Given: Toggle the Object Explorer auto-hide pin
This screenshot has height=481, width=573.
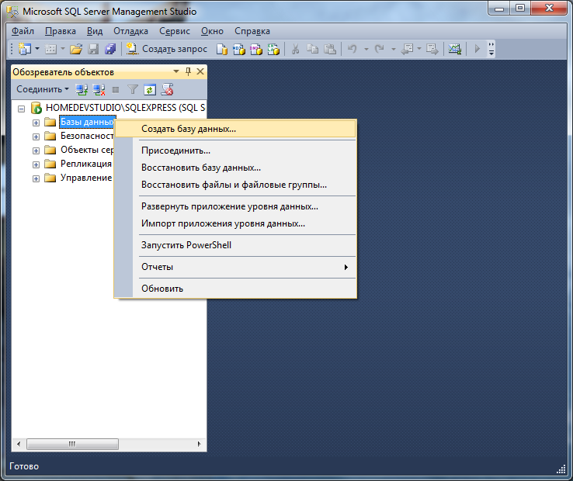Looking at the screenshot, I should 188,71.
